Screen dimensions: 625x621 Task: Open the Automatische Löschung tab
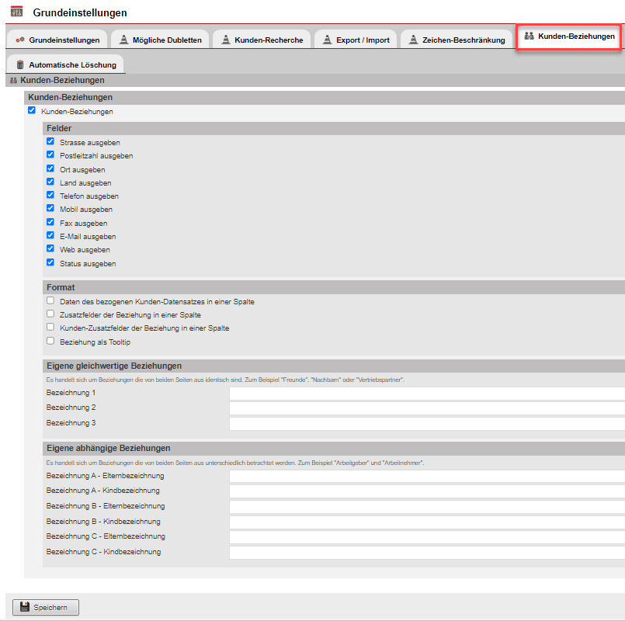point(65,65)
